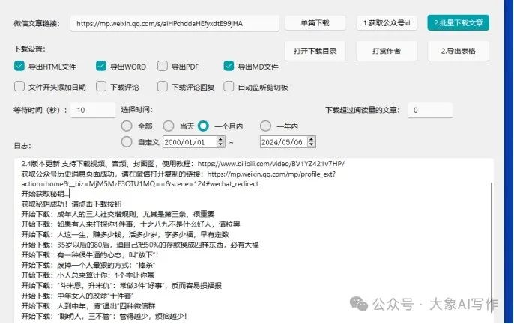The width and height of the screenshot is (514, 324).
Task: Click log line 如果有人来打探你1件事
Action: coord(131,224)
